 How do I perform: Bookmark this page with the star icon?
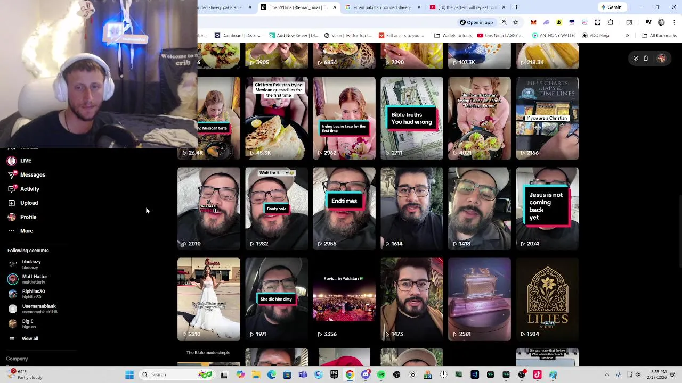[516, 22]
